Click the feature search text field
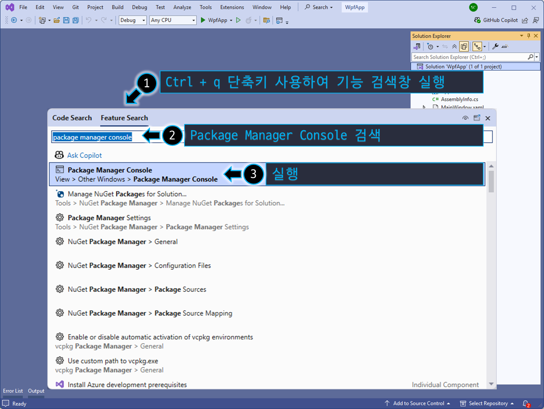Image resolution: width=544 pixels, height=409 pixels. [x=271, y=137]
